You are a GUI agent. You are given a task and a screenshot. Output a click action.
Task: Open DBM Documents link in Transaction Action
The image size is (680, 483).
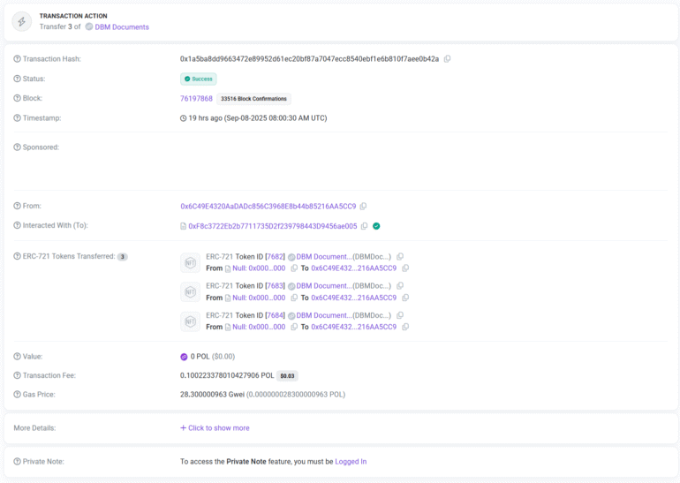tap(122, 27)
